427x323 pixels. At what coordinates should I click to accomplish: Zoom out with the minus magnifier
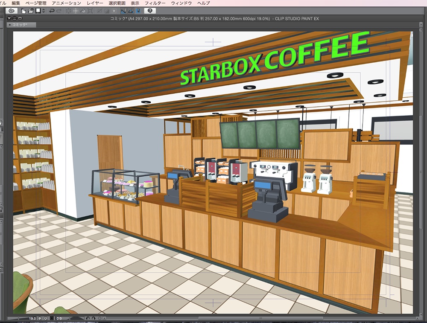click(x=40, y=318)
